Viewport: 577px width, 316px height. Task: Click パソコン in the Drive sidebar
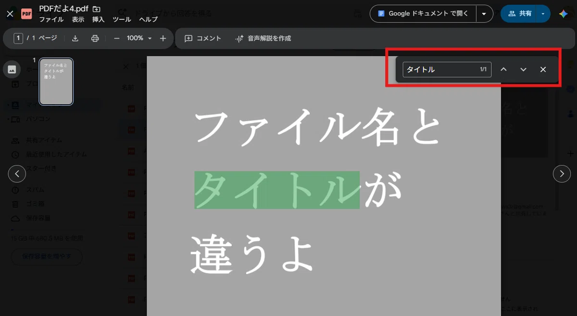pyautogui.click(x=38, y=119)
